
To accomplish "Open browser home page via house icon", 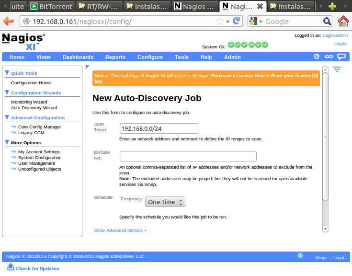I will [343, 21].
